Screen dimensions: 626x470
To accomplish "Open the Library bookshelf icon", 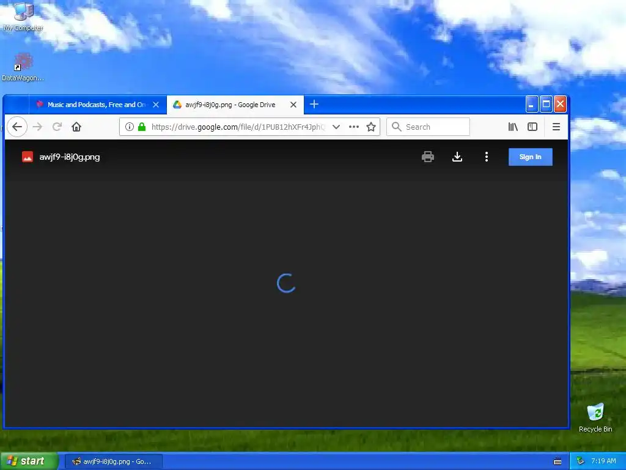I will click(513, 127).
